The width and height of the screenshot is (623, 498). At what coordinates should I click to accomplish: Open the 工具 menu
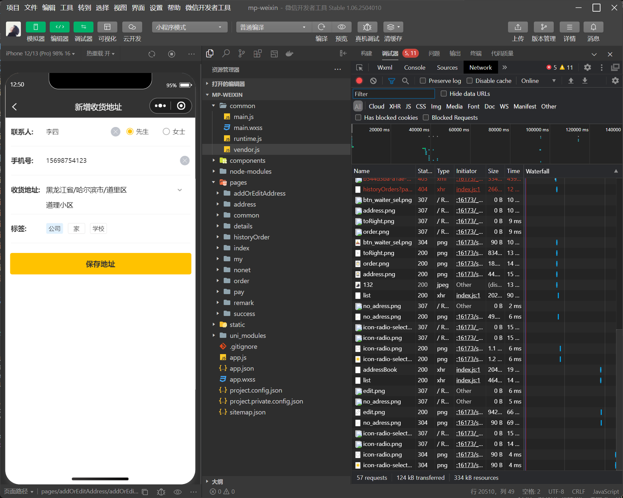pos(66,8)
